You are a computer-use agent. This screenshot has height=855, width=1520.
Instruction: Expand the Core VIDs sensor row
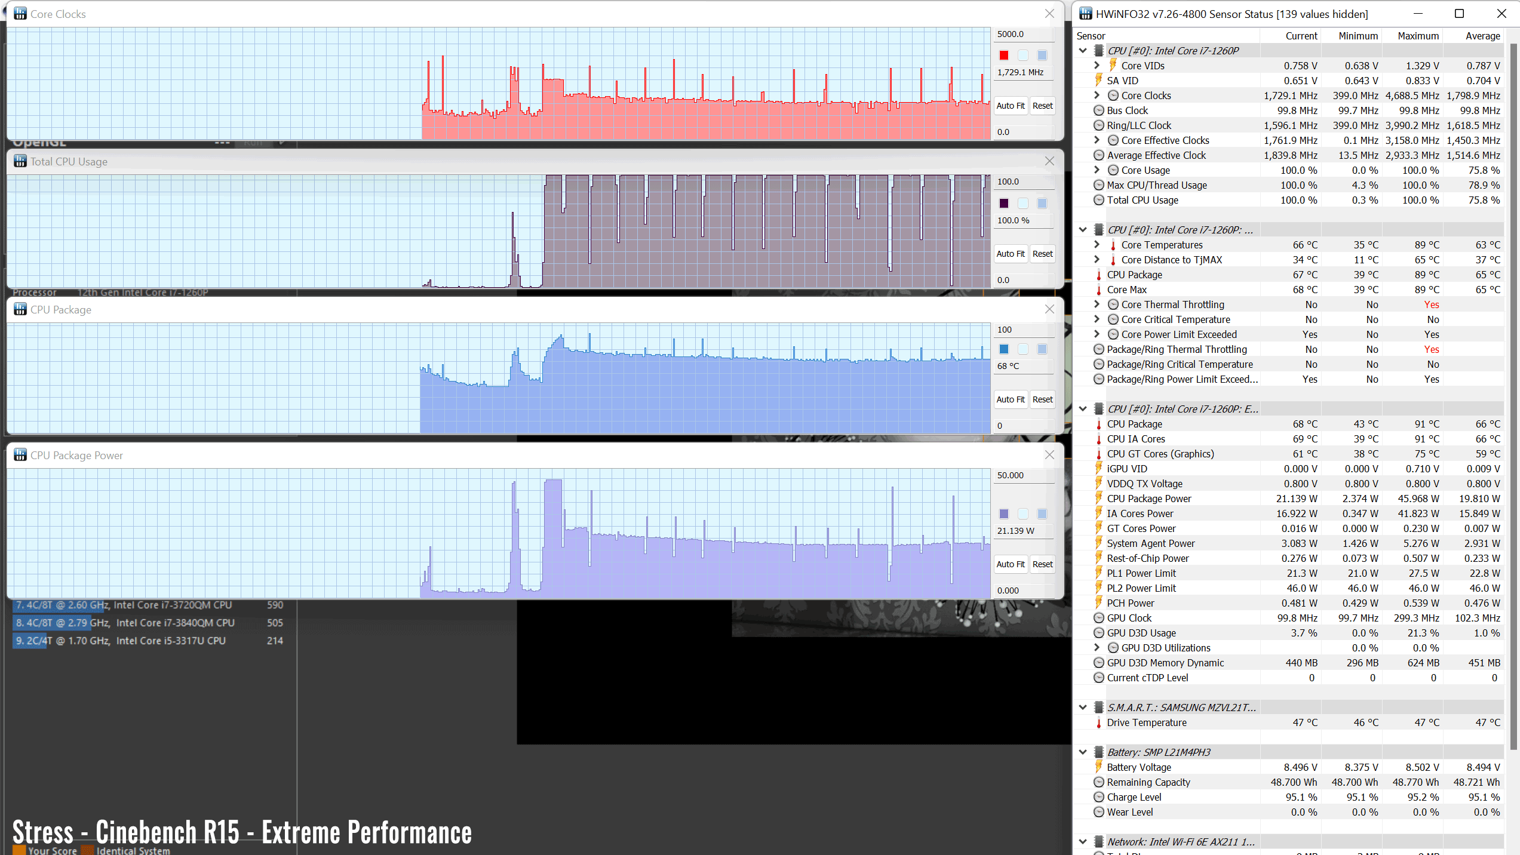click(x=1097, y=65)
